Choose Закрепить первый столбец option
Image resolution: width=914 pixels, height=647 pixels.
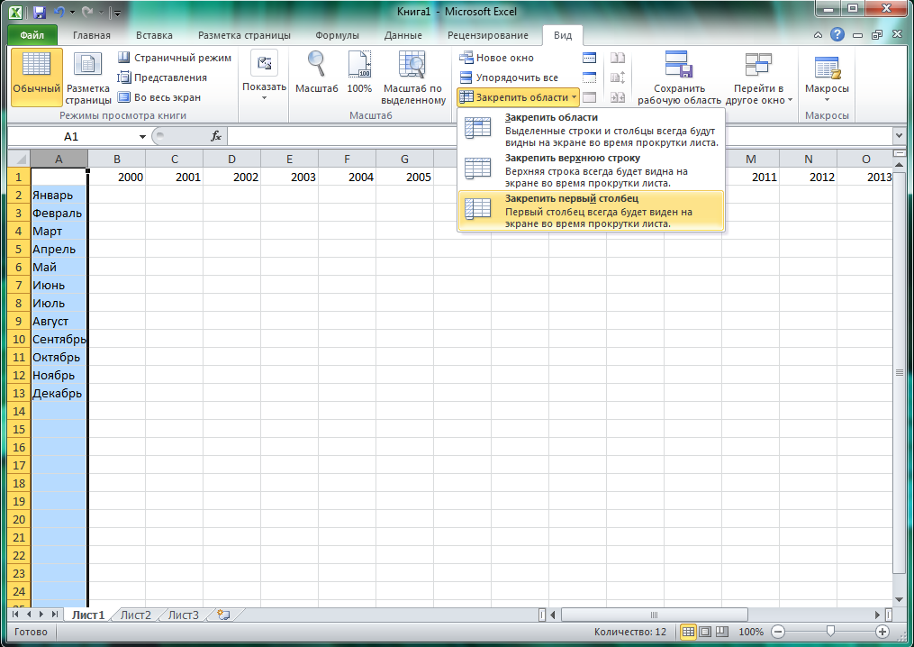[x=591, y=211]
